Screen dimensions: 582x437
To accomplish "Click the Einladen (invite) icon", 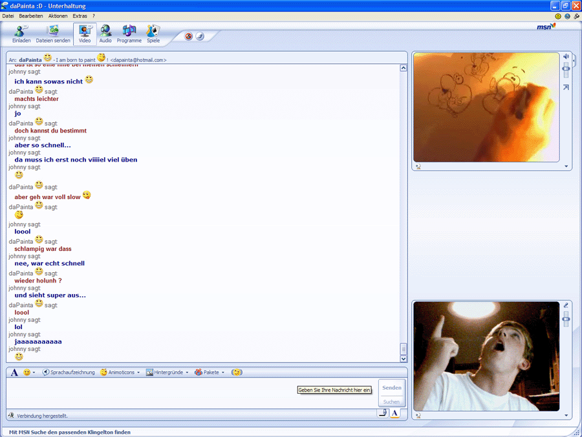I will coord(21,34).
